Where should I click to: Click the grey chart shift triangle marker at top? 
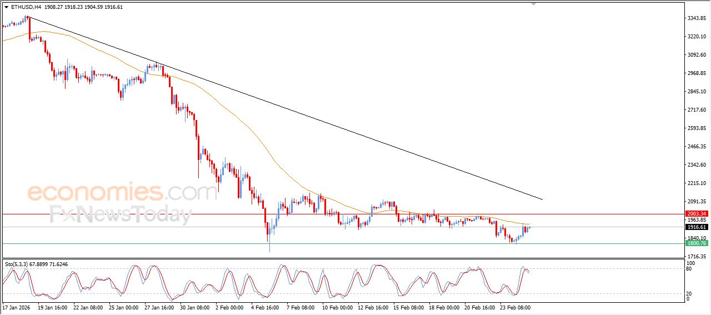[533, 4]
